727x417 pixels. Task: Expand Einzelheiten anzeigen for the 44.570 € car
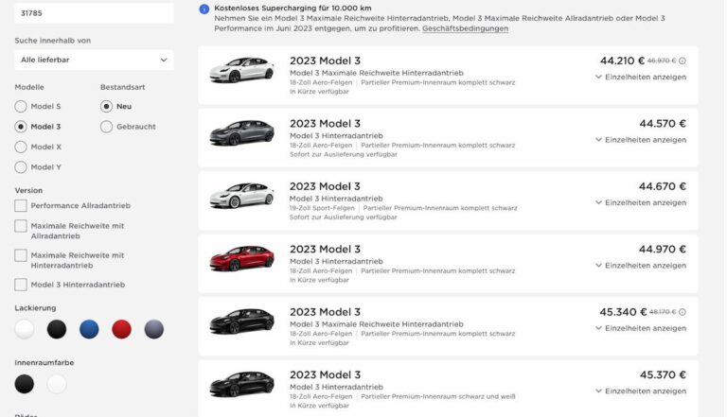pos(641,140)
